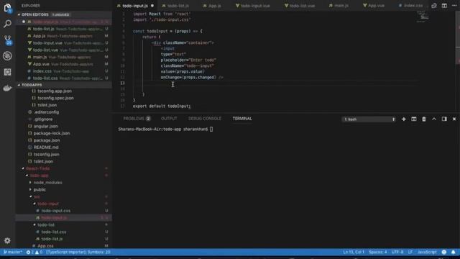Click 'JavaScript' language mode in status bar
This screenshot has width=460, height=259.
427,252
